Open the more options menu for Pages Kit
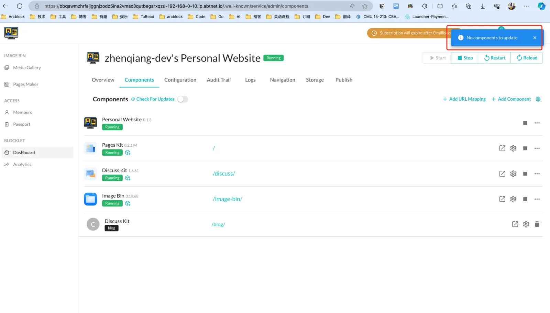This screenshot has height=313, width=550. pos(537,148)
